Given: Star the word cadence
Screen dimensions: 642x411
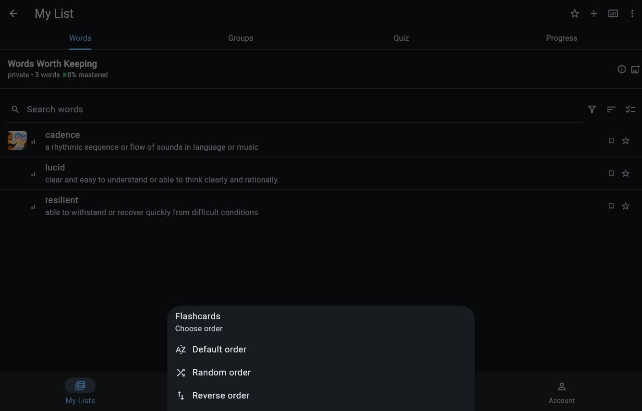Looking at the screenshot, I should (x=626, y=141).
